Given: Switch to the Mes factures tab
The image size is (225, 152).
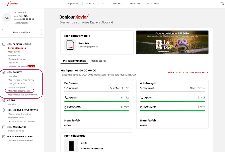Looking at the screenshot, I should coord(98,61).
